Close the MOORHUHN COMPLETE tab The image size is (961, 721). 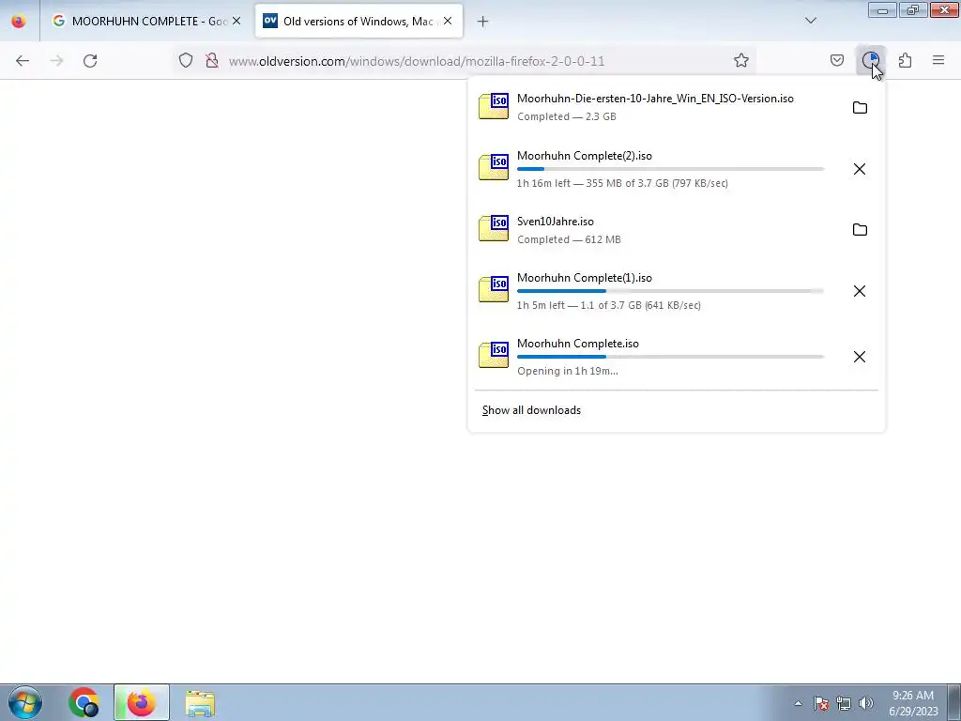click(x=236, y=21)
